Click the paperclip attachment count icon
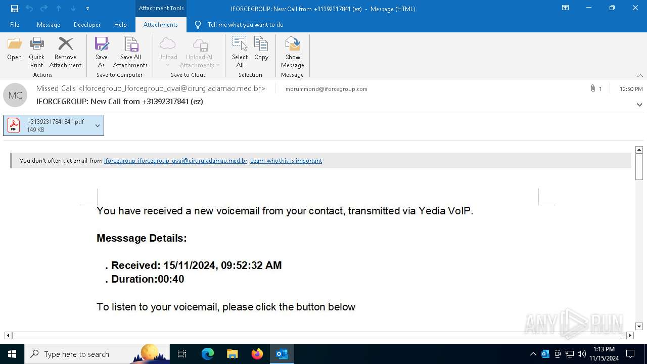This screenshot has height=364, width=647. pyautogui.click(x=592, y=88)
